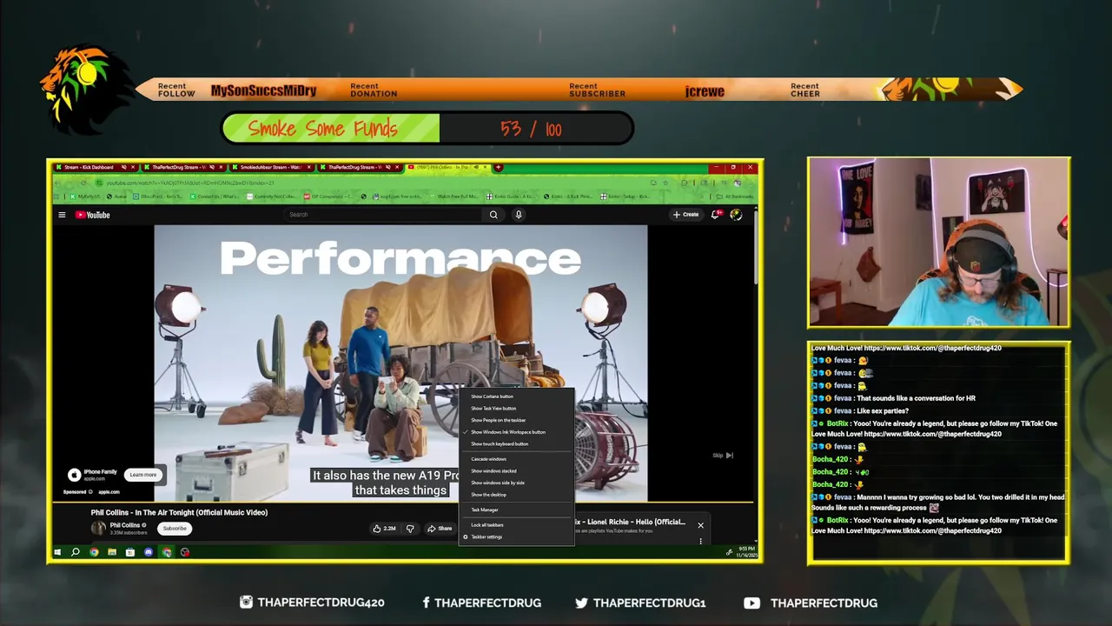The width and height of the screenshot is (1112, 626).
Task: Open Taskbar settings
Action: 516,537
